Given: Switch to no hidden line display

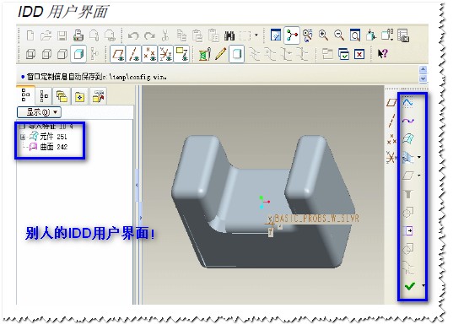Looking at the screenshot, I should click(x=62, y=54).
